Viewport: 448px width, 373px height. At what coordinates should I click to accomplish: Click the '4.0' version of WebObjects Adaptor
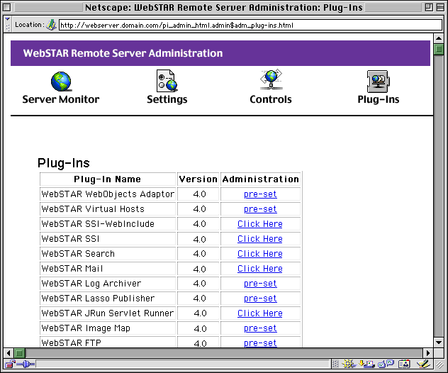point(199,194)
